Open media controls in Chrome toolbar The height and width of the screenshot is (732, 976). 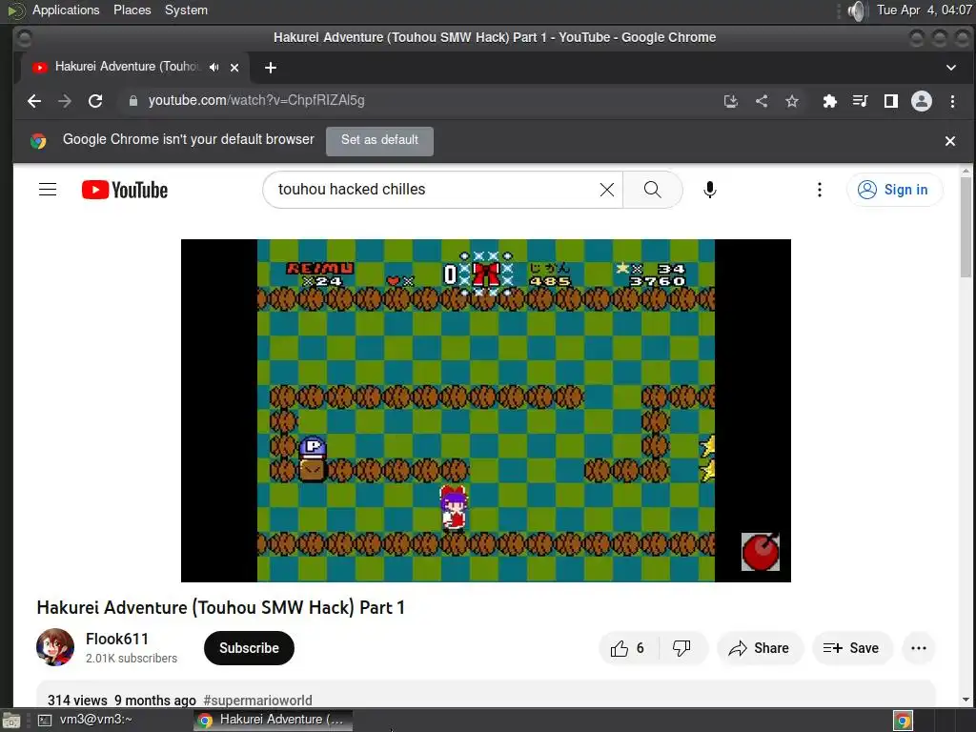pyautogui.click(x=861, y=101)
